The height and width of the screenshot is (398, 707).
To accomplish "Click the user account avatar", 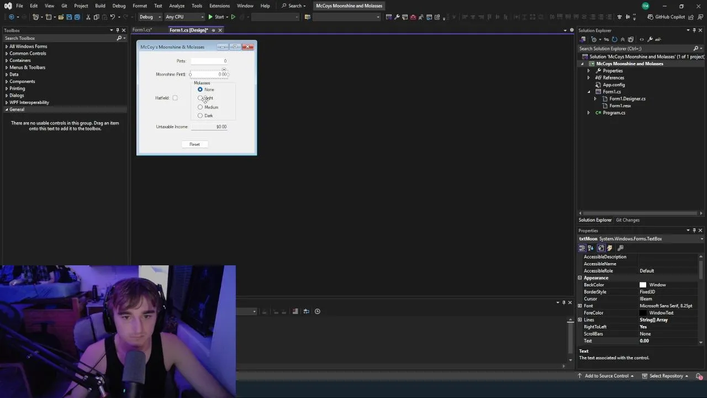I will tap(646, 6).
